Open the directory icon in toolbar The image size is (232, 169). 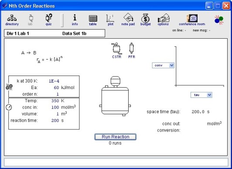pos(12,20)
